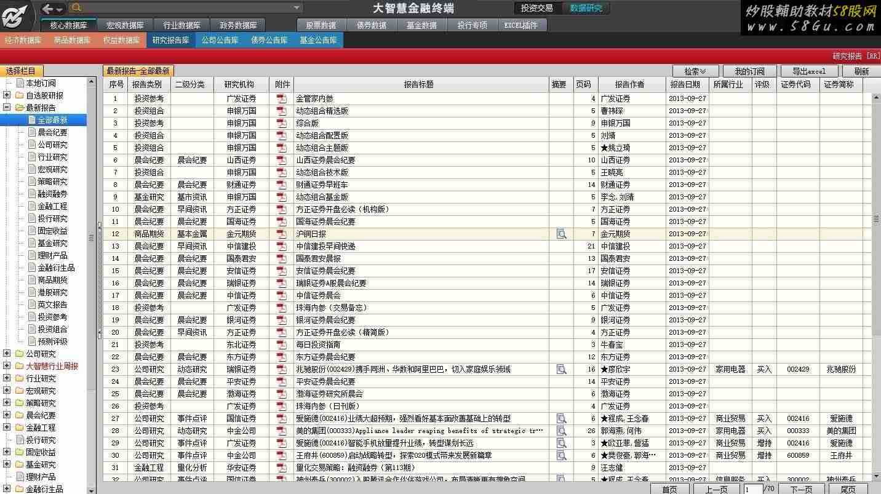The image size is (881, 494).
Task: Click document icon beside 本地订阅
Action: (20, 83)
